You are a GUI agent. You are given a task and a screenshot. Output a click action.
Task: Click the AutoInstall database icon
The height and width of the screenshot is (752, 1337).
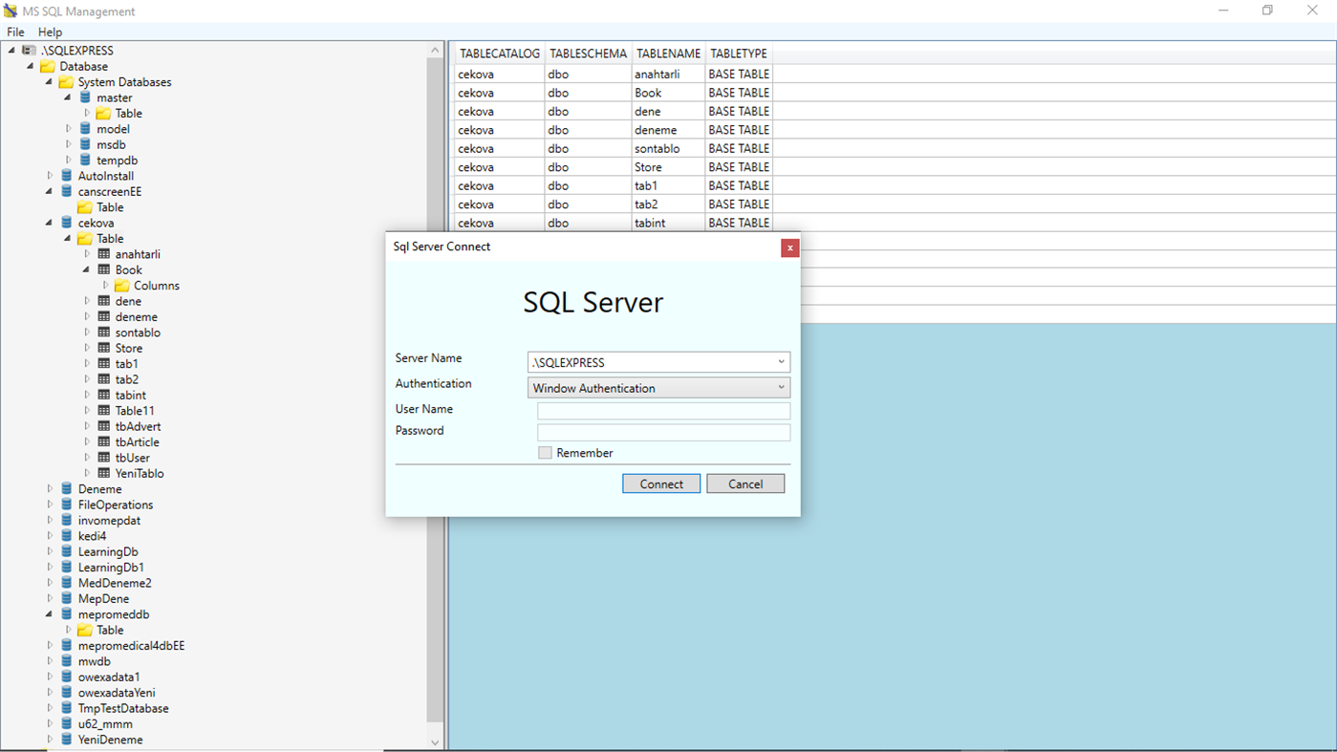click(66, 176)
